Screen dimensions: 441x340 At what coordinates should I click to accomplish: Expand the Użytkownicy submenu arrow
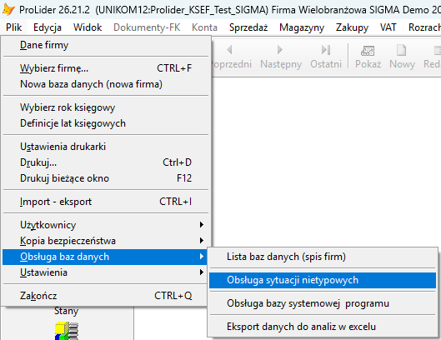click(202, 225)
